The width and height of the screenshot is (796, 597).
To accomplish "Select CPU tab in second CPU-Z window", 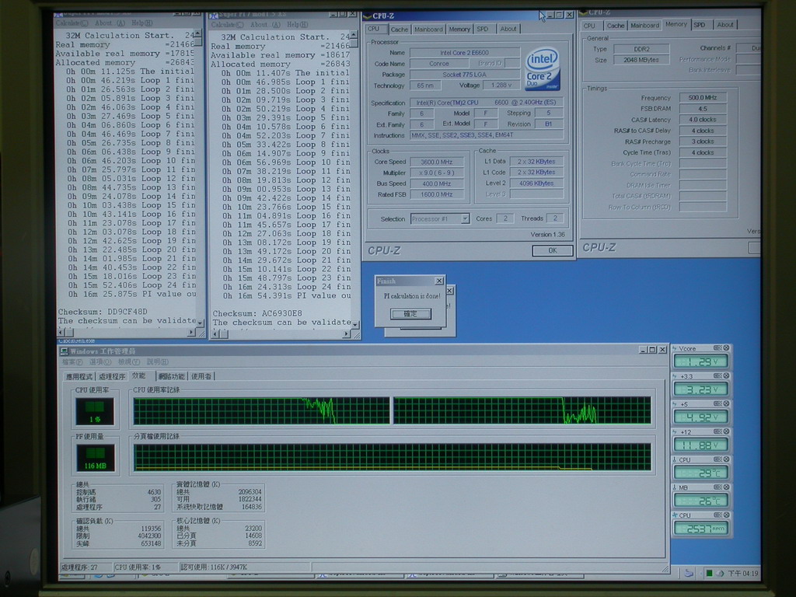I will (x=589, y=26).
